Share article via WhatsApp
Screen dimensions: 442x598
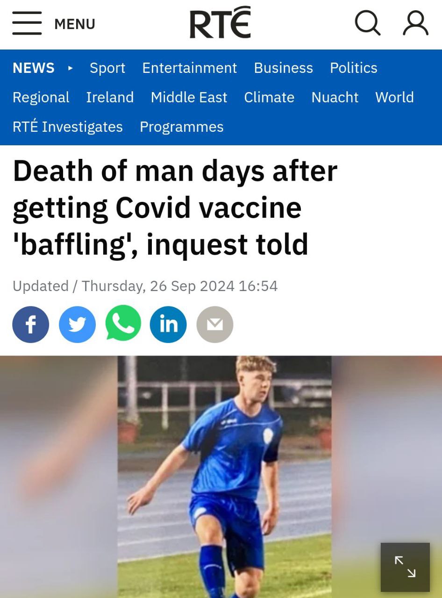click(123, 324)
